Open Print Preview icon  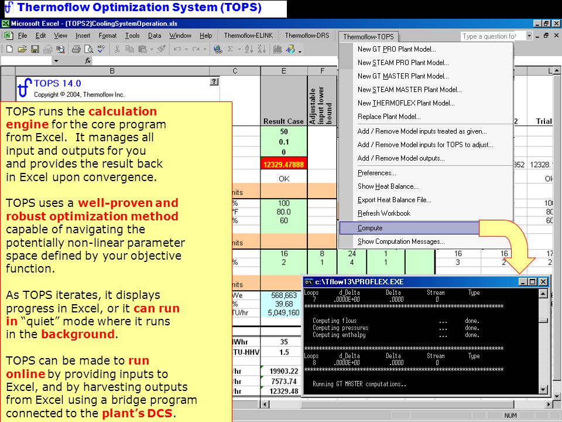click(x=88, y=49)
